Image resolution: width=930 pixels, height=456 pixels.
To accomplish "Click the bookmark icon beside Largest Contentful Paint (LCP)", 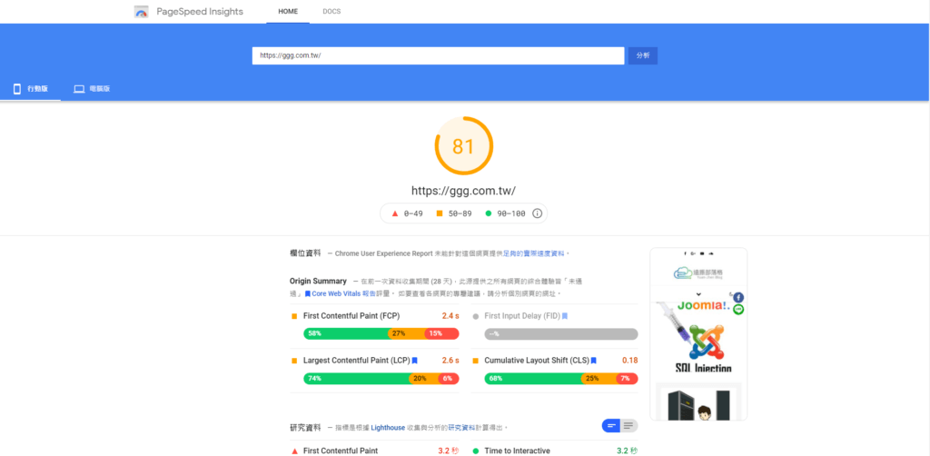I will (414, 360).
